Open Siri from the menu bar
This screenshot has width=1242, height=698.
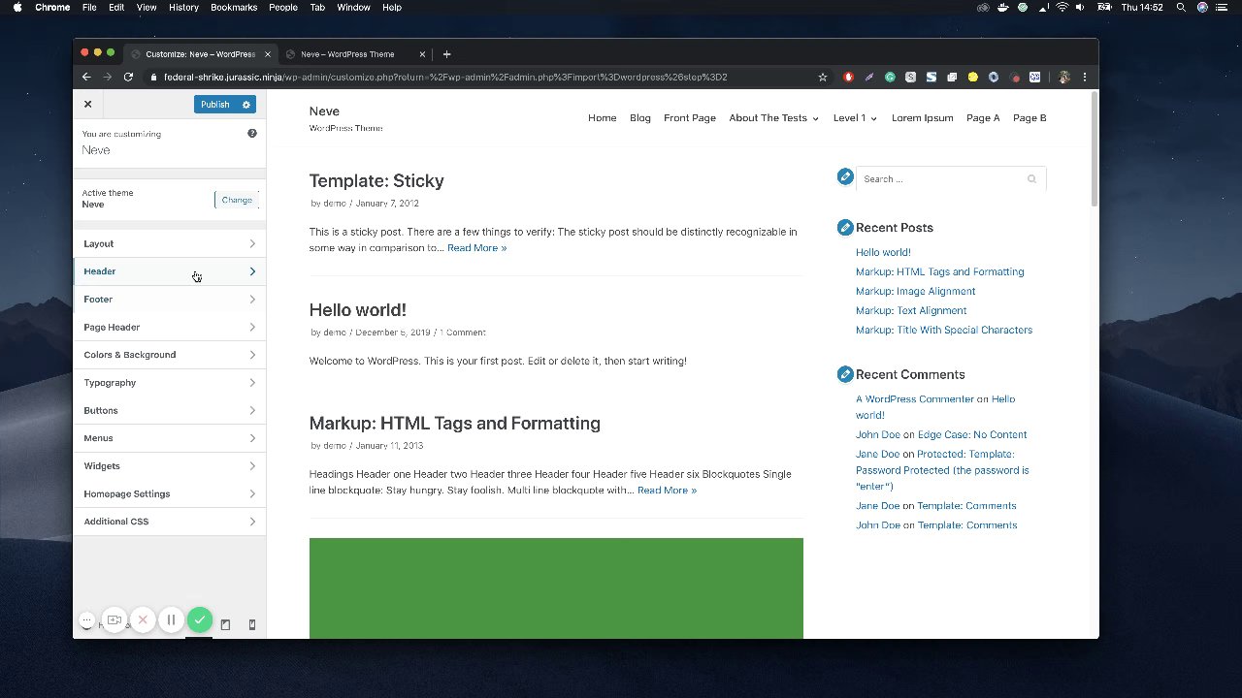coord(1203,8)
